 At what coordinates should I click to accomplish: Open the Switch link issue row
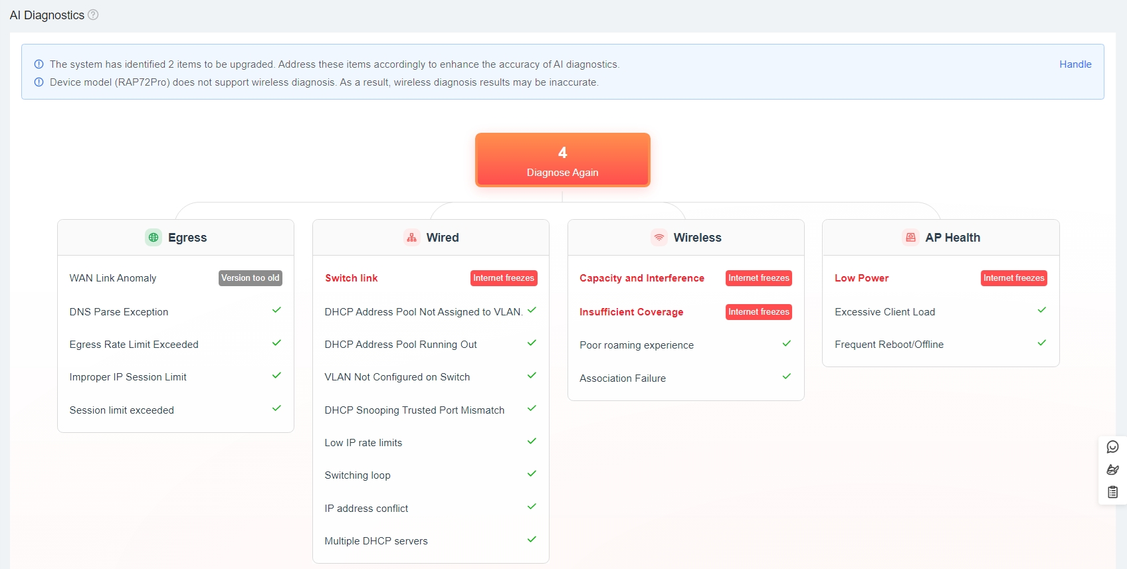pos(352,278)
